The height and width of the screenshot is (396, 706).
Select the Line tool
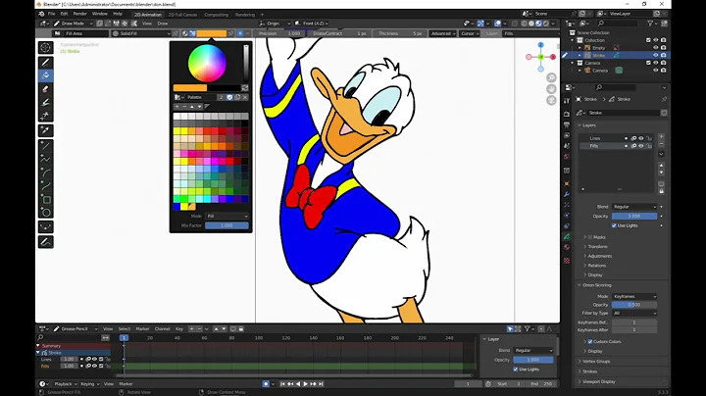[x=45, y=145]
